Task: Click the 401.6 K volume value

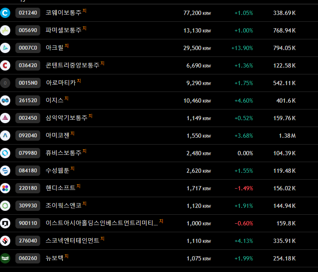Action: click(286, 101)
